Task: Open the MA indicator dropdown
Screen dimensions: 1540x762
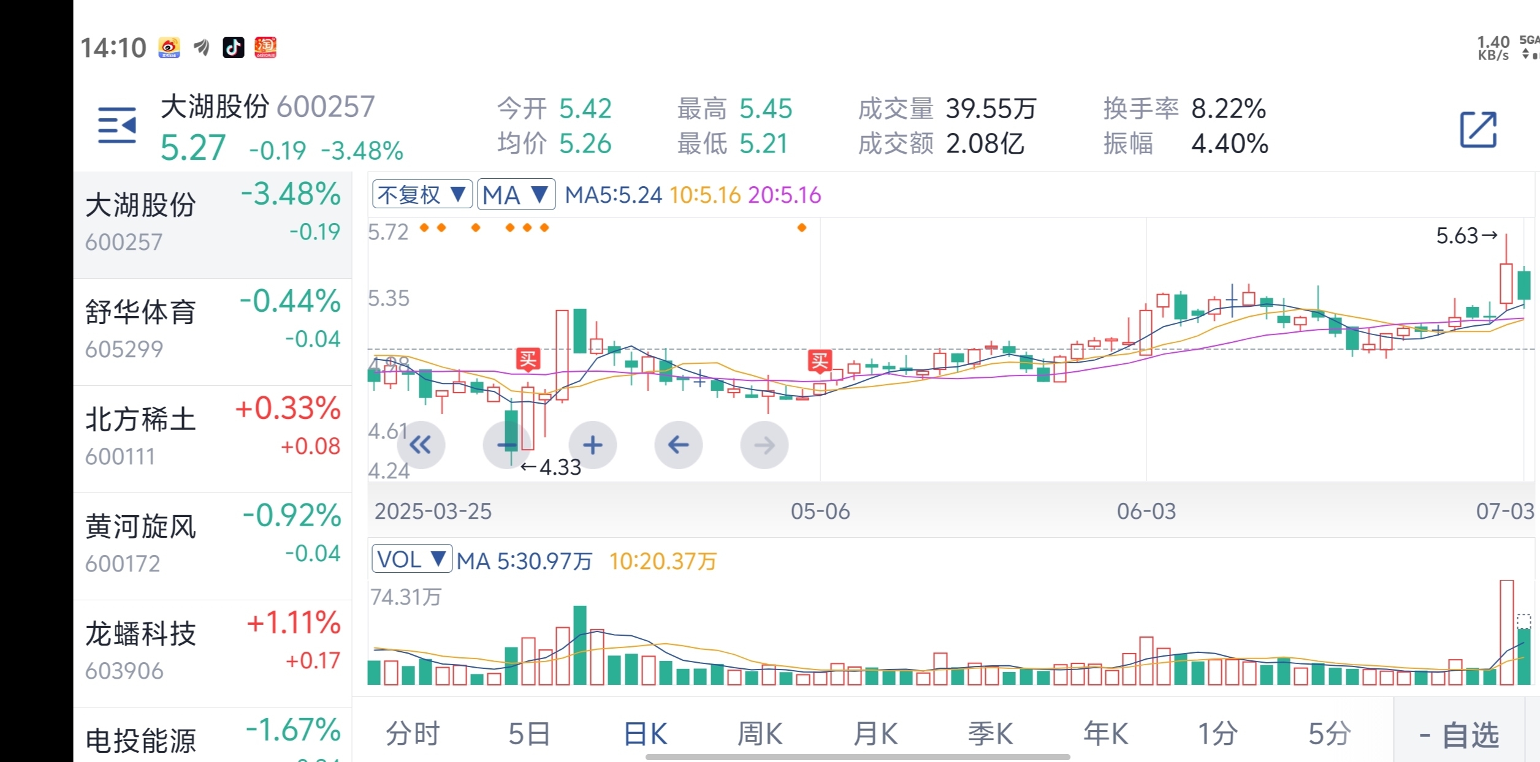Action: tap(516, 195)
